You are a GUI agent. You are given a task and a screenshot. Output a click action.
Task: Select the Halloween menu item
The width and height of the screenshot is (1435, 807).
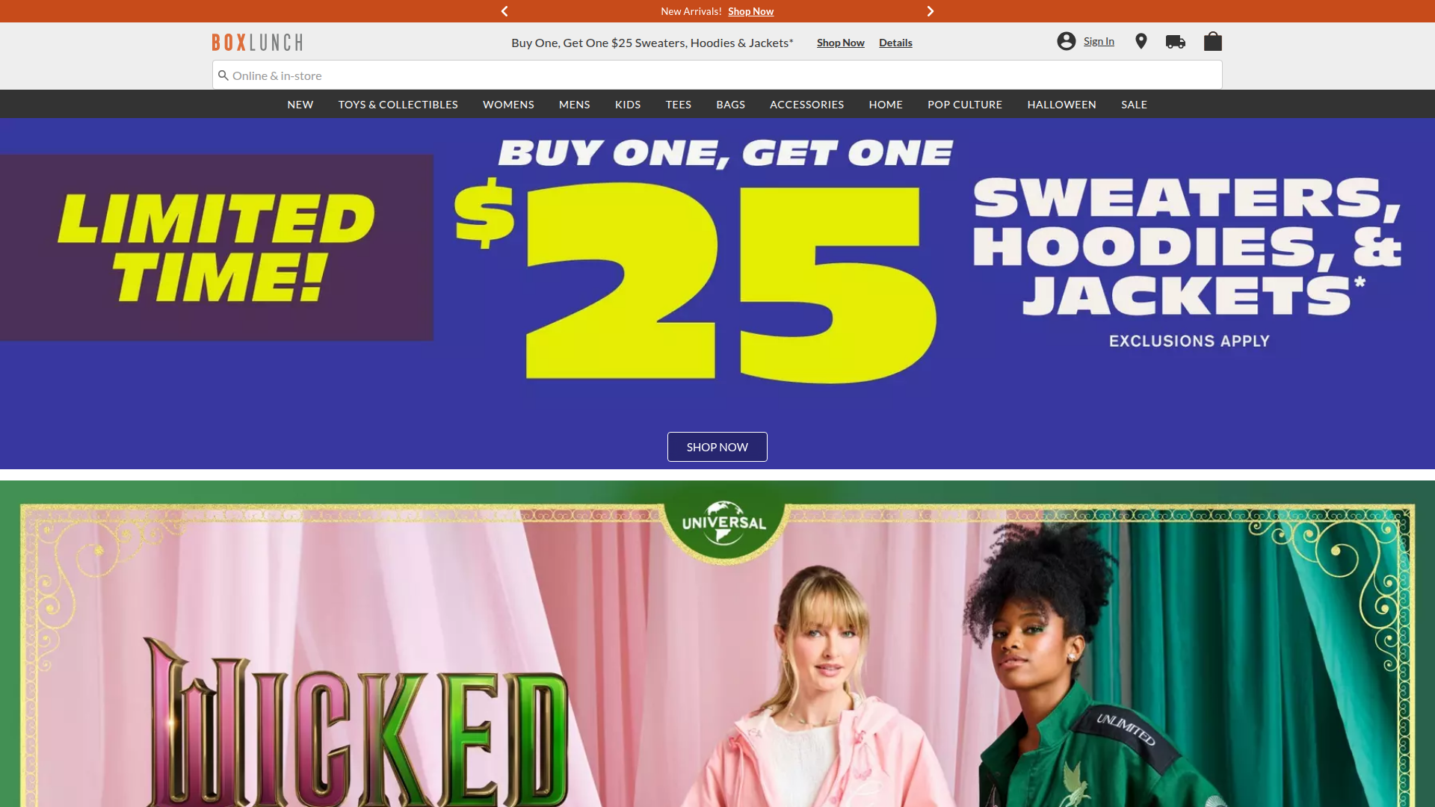click(1061, 105)
